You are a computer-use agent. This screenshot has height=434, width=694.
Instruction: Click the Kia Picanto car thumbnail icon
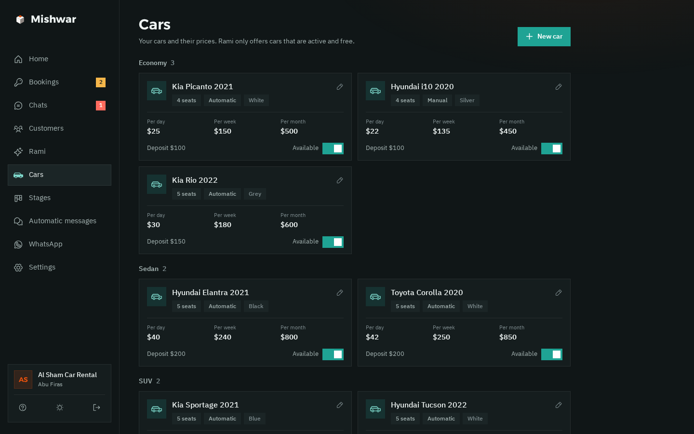[x=157, y=91]
